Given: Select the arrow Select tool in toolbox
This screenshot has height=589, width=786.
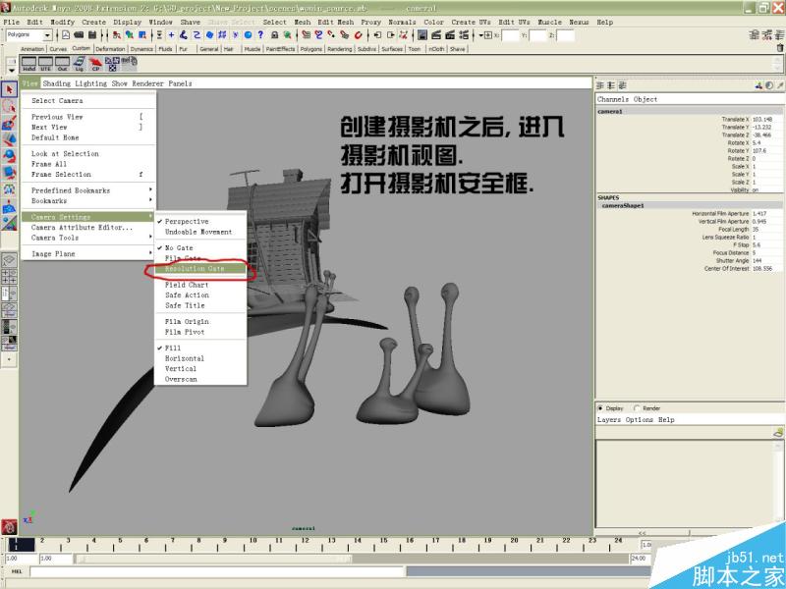Looking at the screenshot, I should [x=9, y=89].
